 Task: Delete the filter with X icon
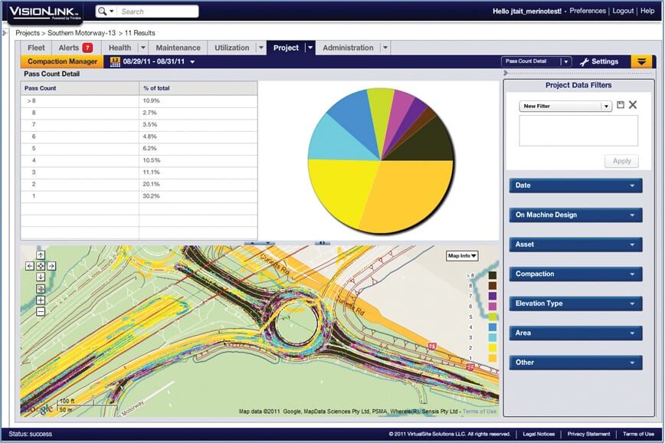(x=633, y=105)
